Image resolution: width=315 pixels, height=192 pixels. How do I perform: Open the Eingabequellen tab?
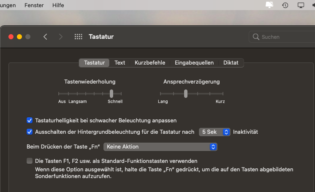click(x=194, y=62)
